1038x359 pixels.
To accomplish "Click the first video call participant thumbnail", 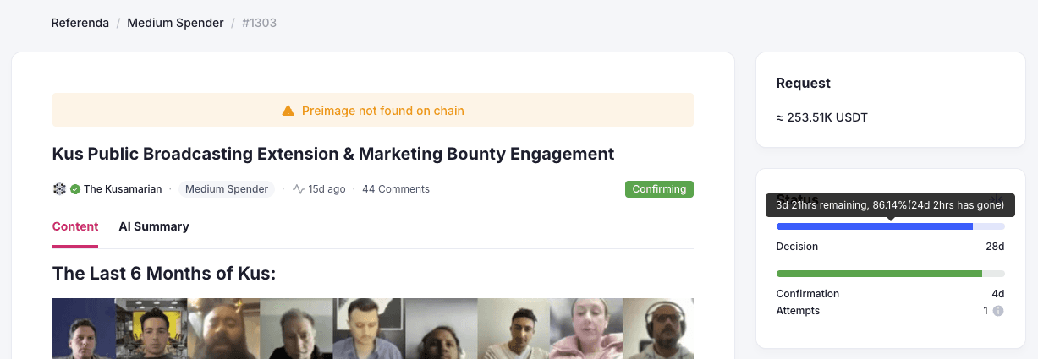I will [x=84, y=329].
